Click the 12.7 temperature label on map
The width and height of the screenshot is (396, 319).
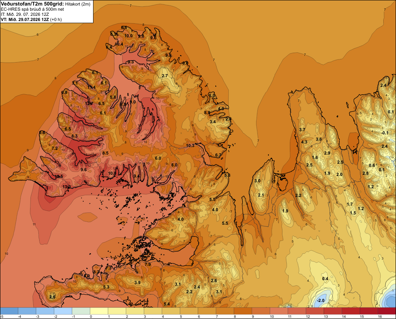[89, 103]
